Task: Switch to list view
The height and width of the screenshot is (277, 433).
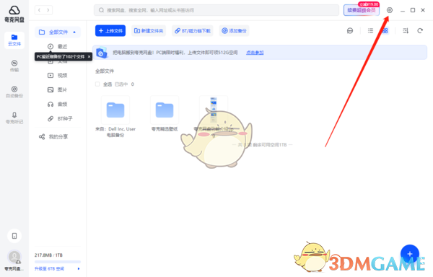Action: click(370, 30)
